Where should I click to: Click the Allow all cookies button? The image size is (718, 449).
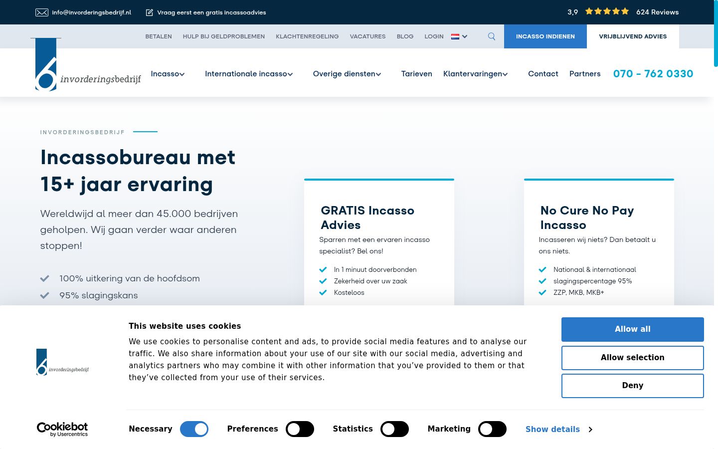click(x=633, y=329)
